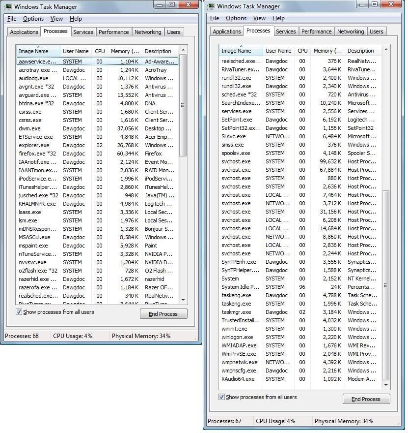Click scrollbar thumb in left window list

pyautogui.click(x=183, y=105)
